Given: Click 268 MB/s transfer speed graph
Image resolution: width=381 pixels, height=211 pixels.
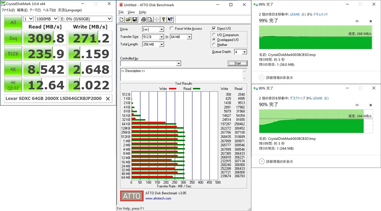Looking at the screenshot, I should pos(316,37).
